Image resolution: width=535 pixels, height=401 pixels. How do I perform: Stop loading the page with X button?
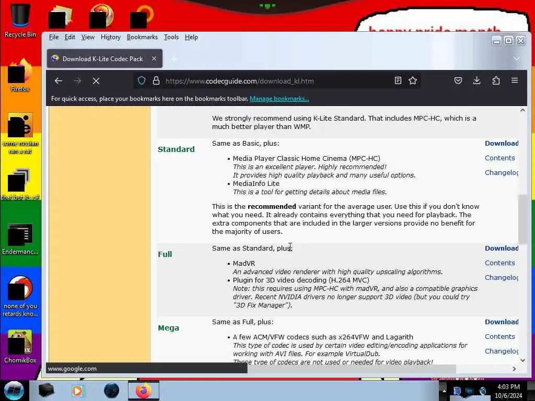click(96, 81)
